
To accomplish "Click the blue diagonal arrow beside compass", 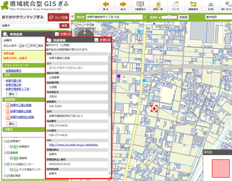I will 76,29.
